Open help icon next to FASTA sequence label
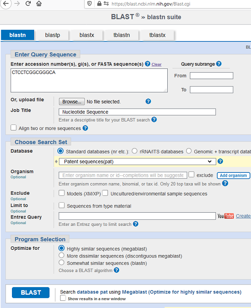The height and width of the screenshot is (308, 251). (x=148, y=64)
